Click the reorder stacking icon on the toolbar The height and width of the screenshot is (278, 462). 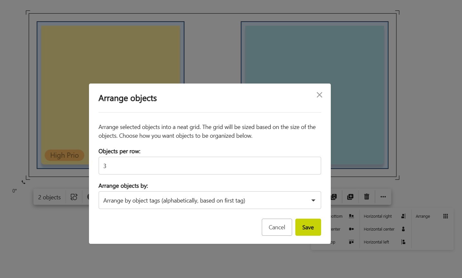[x=334, y=197]
